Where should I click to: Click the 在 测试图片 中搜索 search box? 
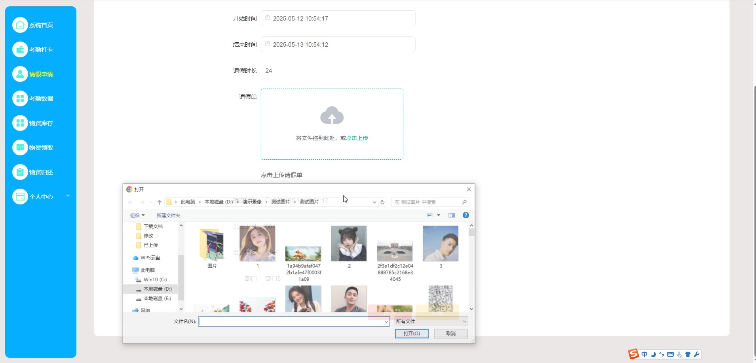click(430, 202)
